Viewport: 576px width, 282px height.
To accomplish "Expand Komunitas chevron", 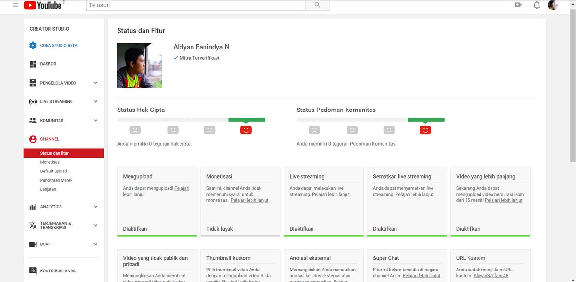I will pos(96,120).
